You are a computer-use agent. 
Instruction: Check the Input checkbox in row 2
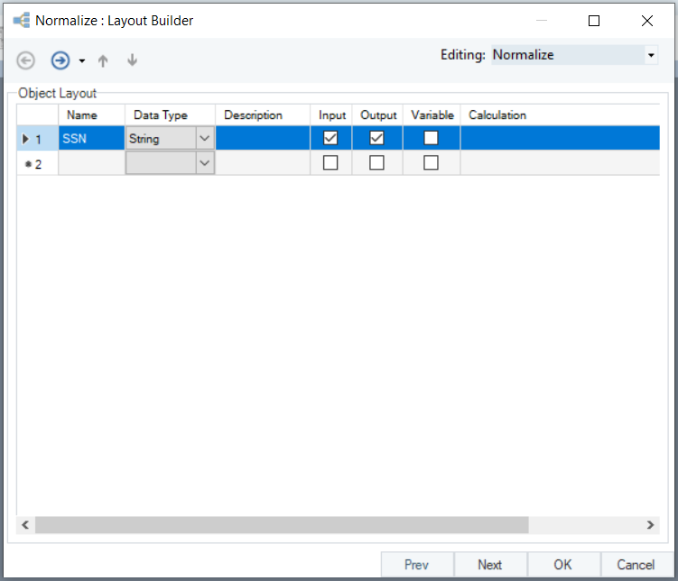pos(330,163)
